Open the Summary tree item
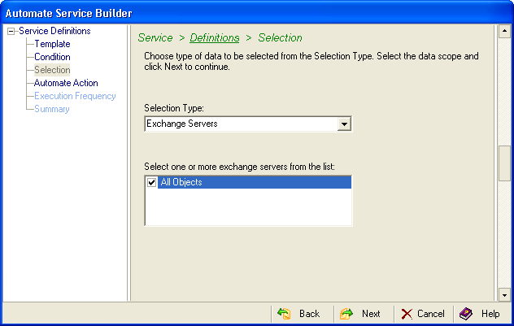 point(52,109)
